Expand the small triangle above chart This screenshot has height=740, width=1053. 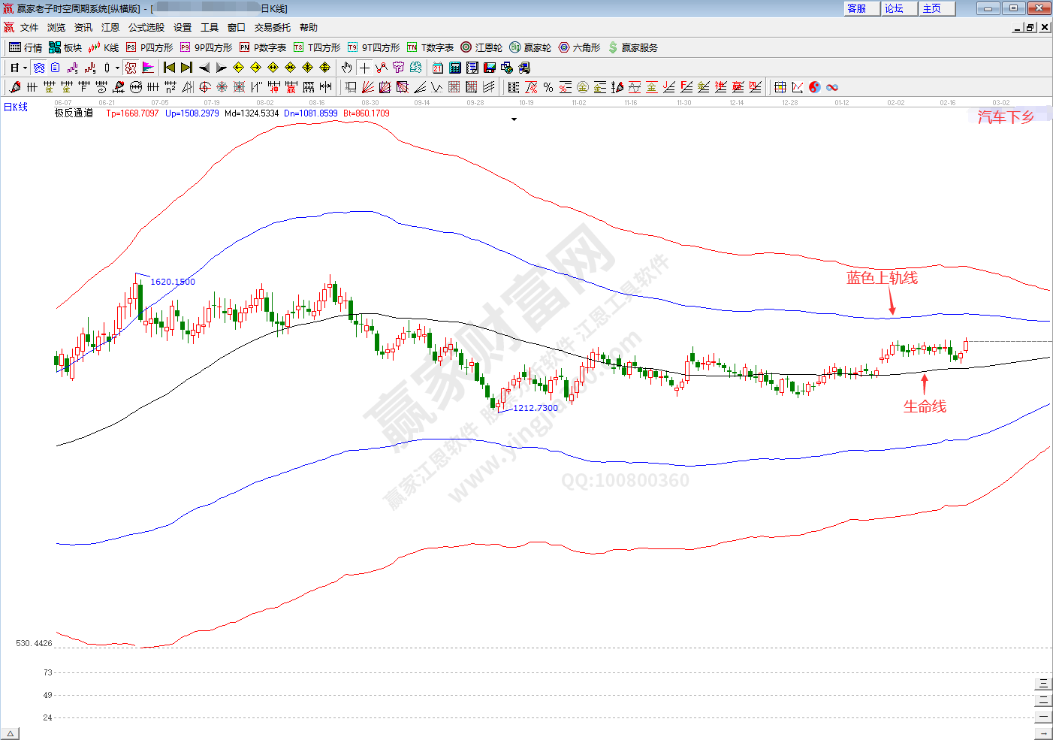pos(514,119)
